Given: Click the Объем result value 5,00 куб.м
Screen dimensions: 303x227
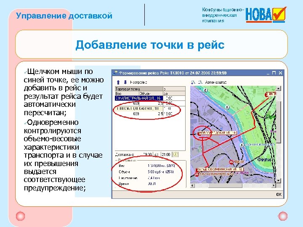Looking at the screenshot, I should 161,172.
